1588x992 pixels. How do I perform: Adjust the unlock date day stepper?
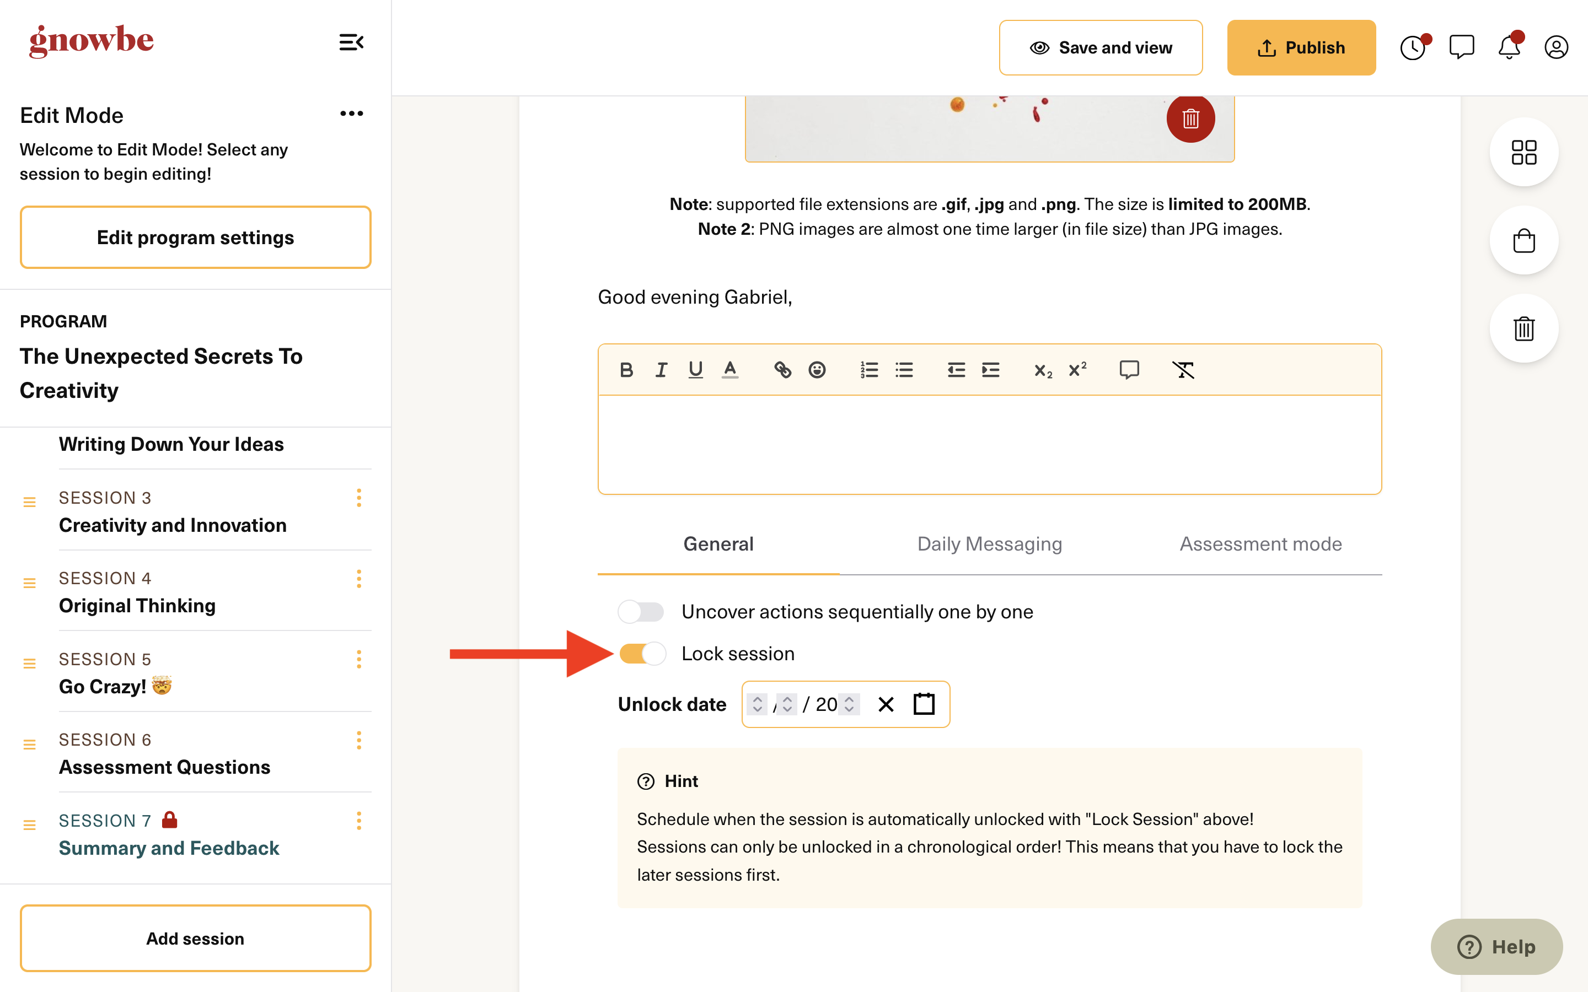click(787, 704)
